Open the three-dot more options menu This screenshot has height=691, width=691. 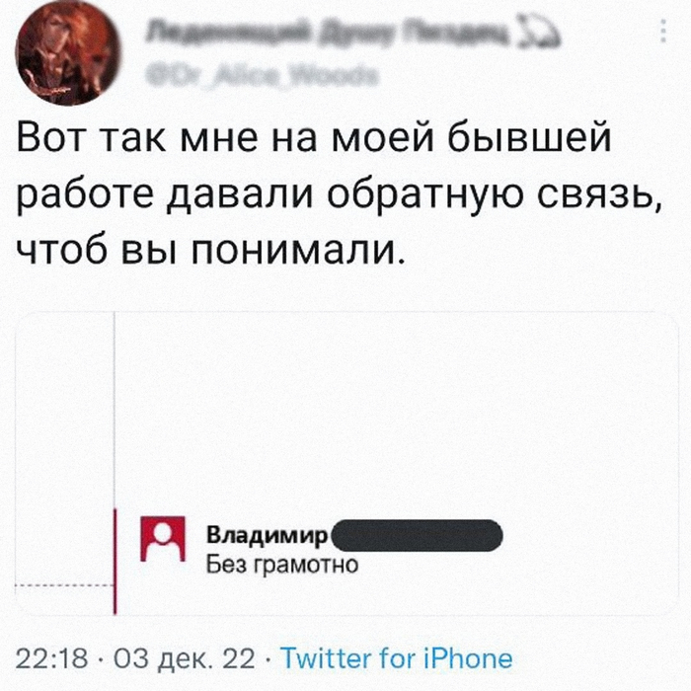pyautogui.click(x=660, y=36)
